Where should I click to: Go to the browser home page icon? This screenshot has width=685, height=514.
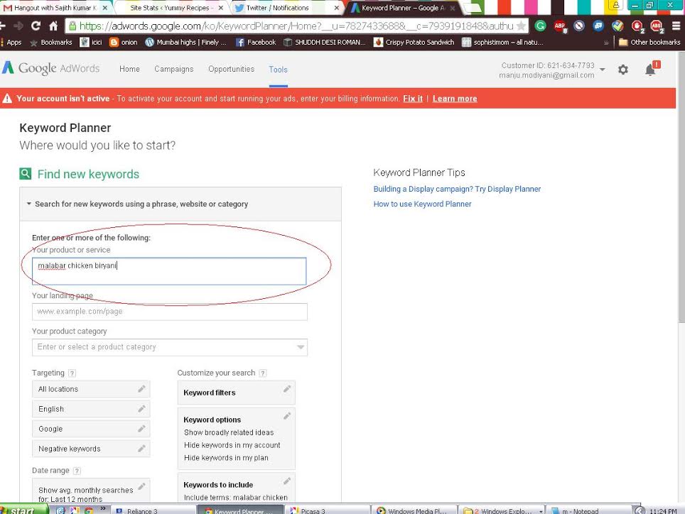coord(53,26)
